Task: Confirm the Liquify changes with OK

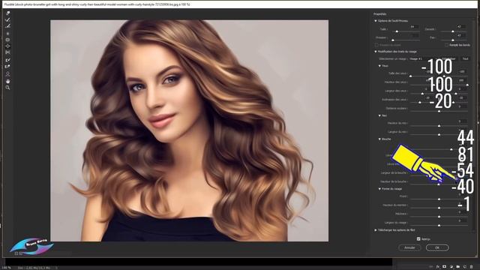Action: (437, 247)
